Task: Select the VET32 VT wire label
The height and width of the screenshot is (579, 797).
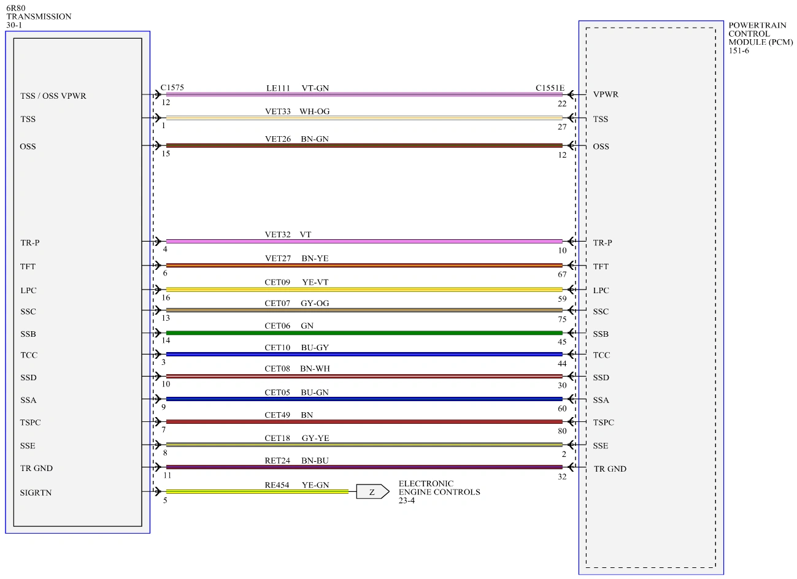Action: 288,235
